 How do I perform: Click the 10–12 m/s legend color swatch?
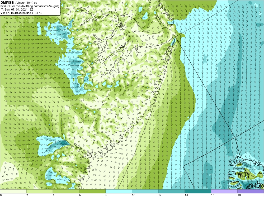[x=145, y=191]
